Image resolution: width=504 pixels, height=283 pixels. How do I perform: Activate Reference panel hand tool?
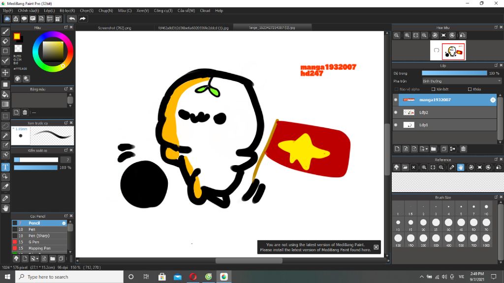(x=461, y=167)
